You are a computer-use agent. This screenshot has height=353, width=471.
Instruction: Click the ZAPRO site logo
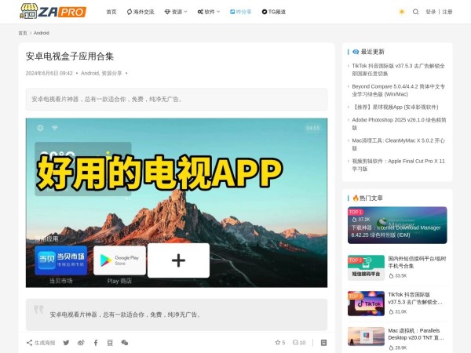coord(53,12)
